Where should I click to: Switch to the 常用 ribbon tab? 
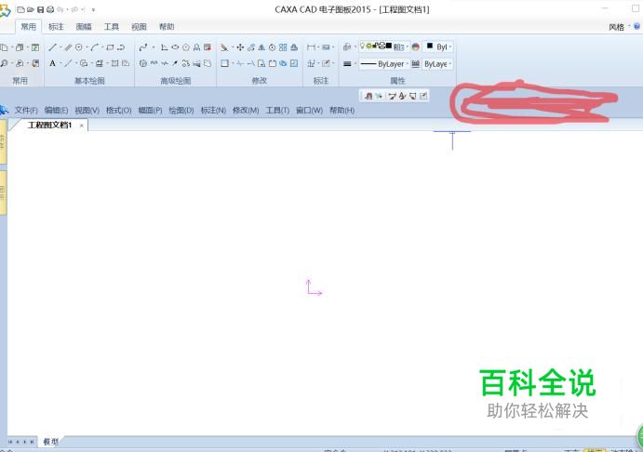28,27
